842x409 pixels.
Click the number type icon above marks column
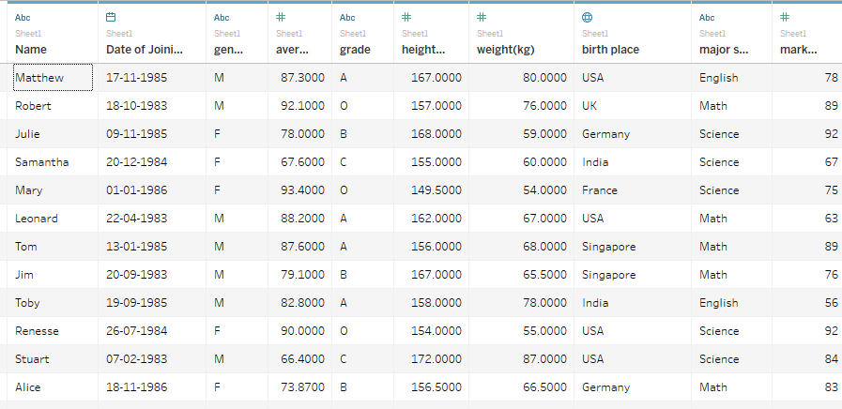pyautogui.click(x=785, y=17)
